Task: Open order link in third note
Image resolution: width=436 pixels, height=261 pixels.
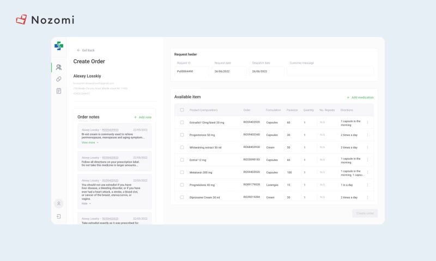Action: 110,181
